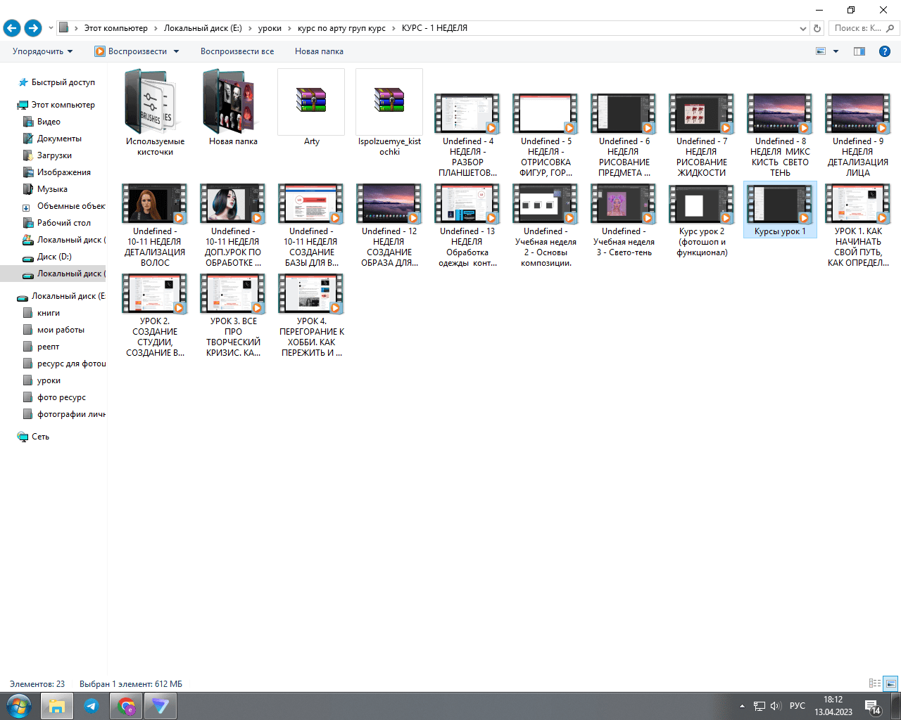901x720 pixels.
Task: Select video 10-11 НЕДЕЛЯ СОЗДАНИЕ БАЗЫ
Action: 311,225
